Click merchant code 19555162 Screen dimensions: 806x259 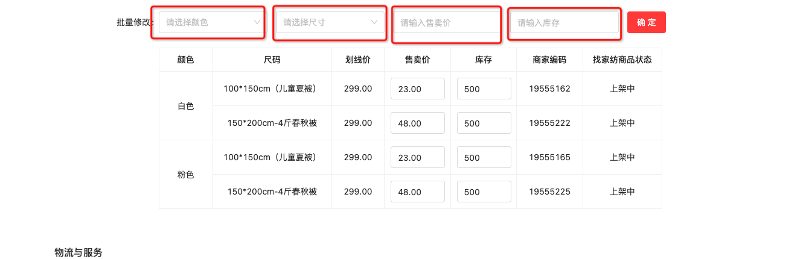(549, 89)
